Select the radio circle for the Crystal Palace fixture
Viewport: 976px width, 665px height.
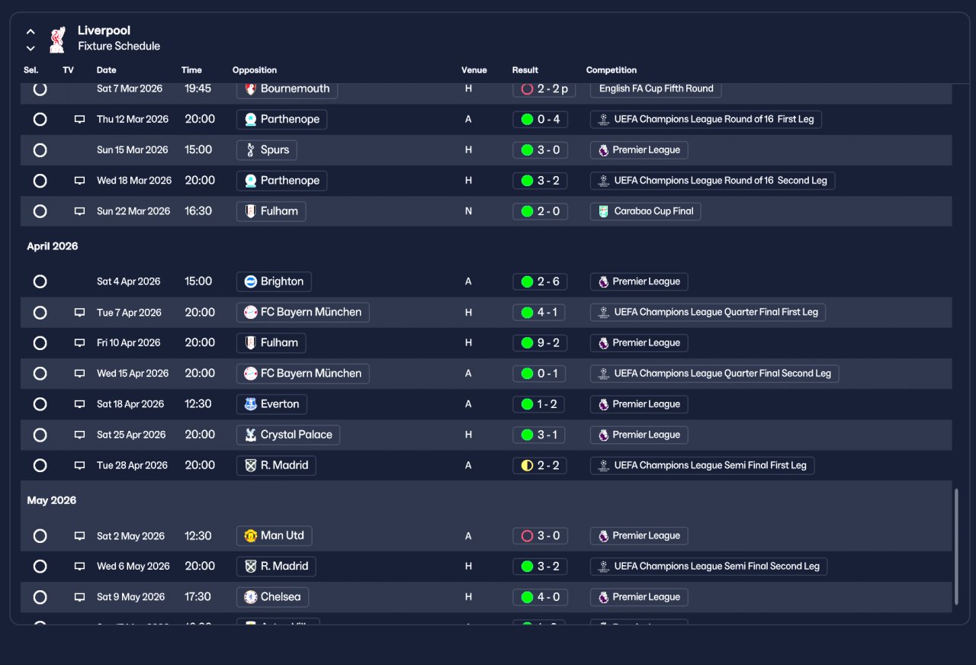point(40,435)
